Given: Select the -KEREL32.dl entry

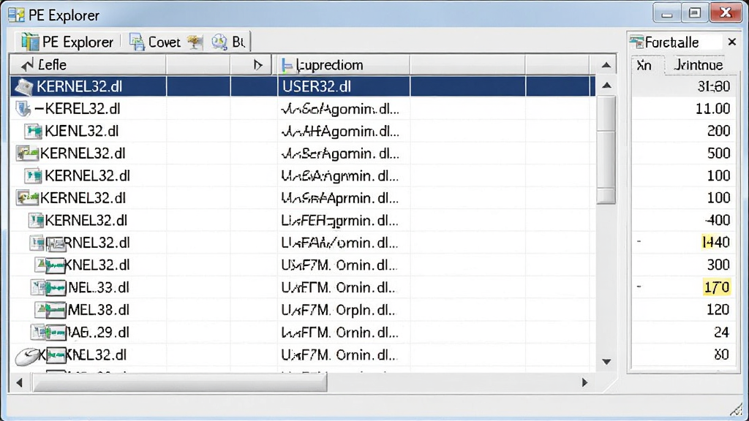Looking at the screenshot, I should point(78,109).
